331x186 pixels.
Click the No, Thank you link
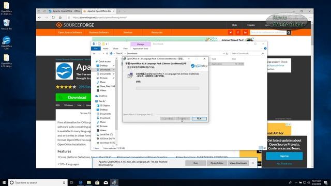tap(284, 164)
